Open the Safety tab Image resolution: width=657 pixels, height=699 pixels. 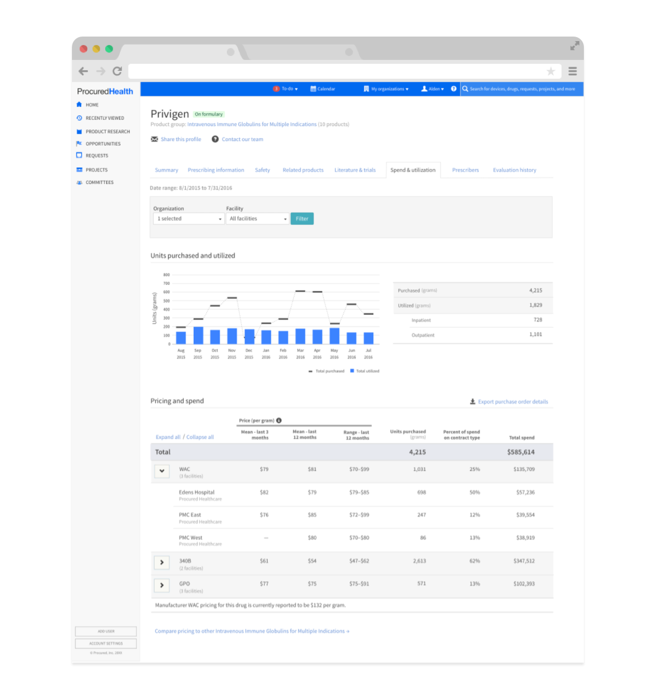pos(262,170)
